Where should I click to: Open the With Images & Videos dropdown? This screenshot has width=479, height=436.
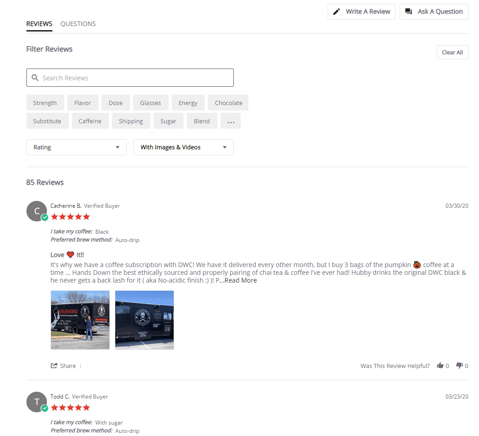pyautogui.click(x=183, y=147)
